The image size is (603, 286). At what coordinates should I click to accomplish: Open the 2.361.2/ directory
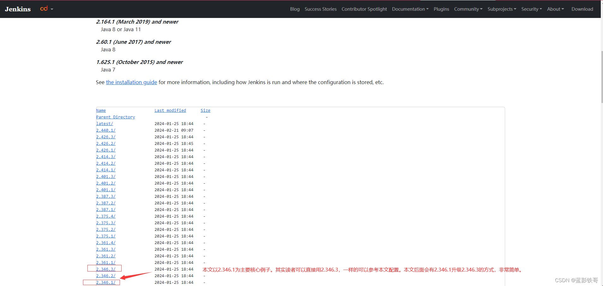click(106, 256)
